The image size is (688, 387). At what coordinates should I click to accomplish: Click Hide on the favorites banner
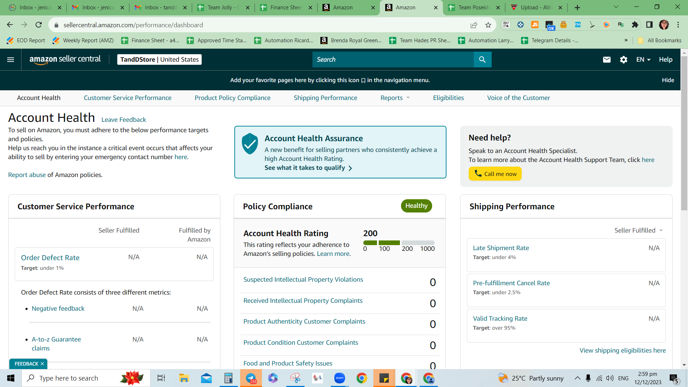click(668, 80)
